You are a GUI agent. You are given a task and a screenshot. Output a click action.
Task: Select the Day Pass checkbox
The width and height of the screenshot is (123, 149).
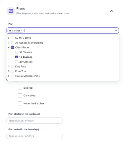coord(13,67)
